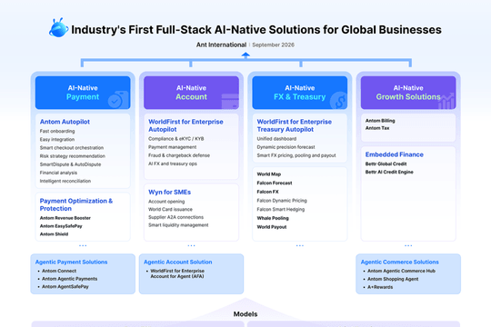Click the 'Falcon Forecast' item
This screenshot has width=491, height=327.
tap(275, 183)
